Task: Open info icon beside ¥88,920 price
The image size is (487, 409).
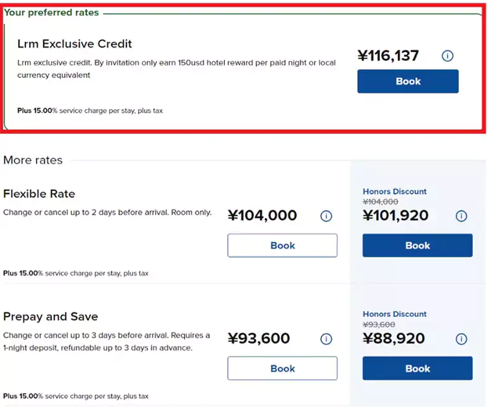Action: coord(462,339)
